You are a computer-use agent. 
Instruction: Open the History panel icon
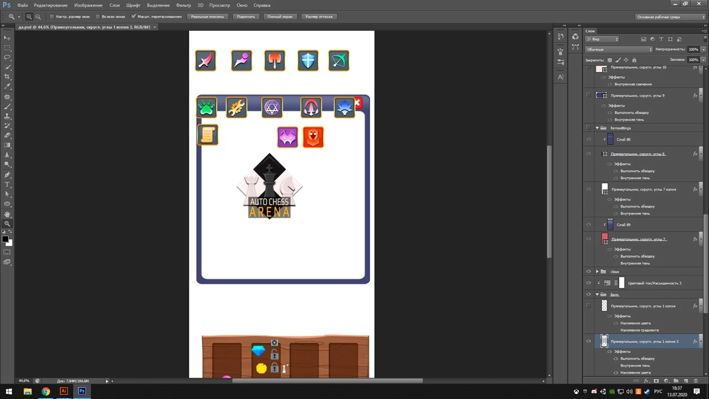click(x=561, y=37)
